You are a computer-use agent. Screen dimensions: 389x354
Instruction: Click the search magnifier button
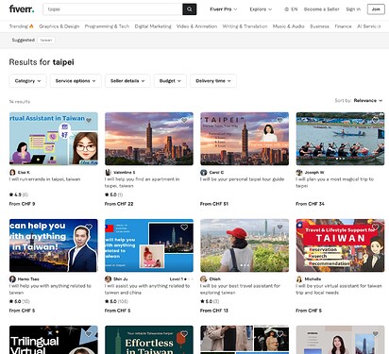tap(190, 9)
